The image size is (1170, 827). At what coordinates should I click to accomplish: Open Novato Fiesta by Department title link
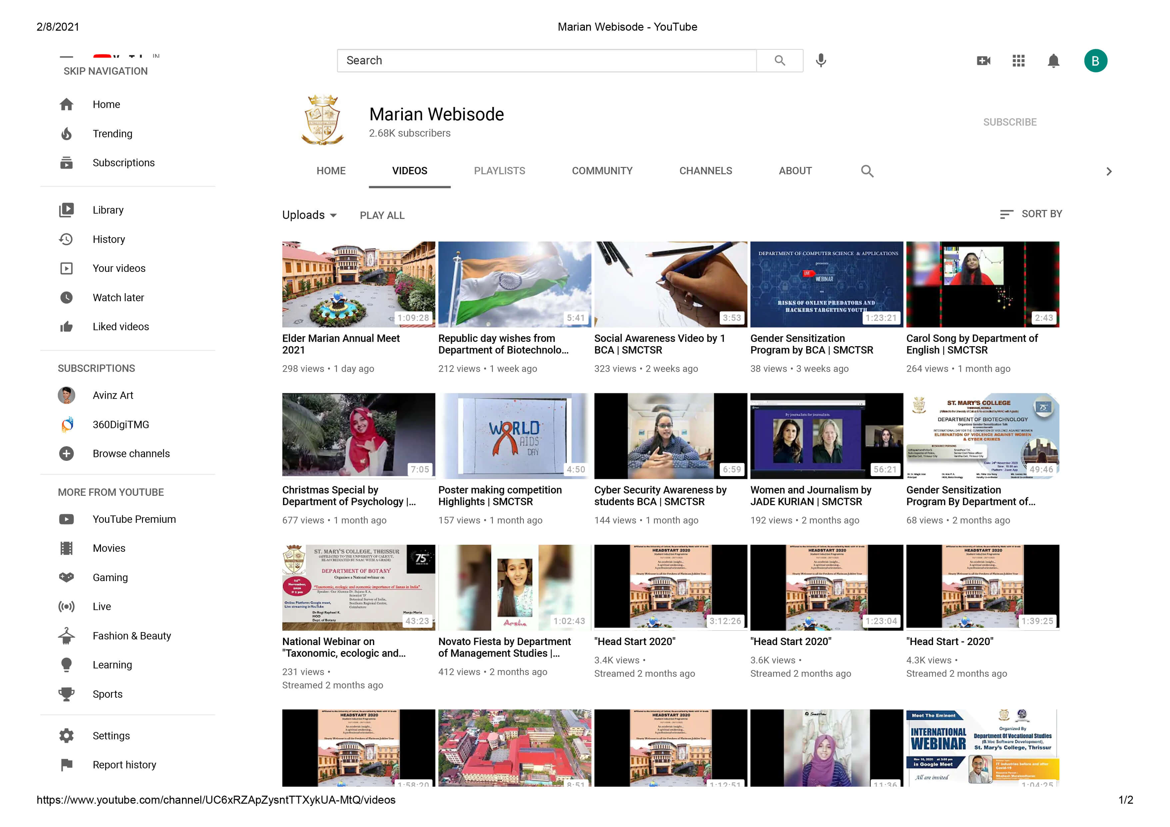pyautogui.click(x=505, y=648)
